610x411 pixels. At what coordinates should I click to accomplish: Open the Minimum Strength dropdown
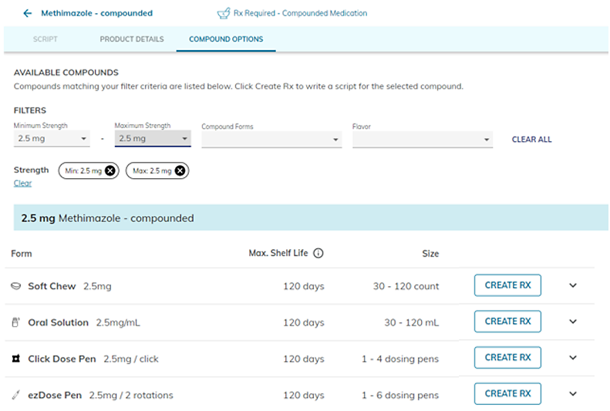(52, 139)
